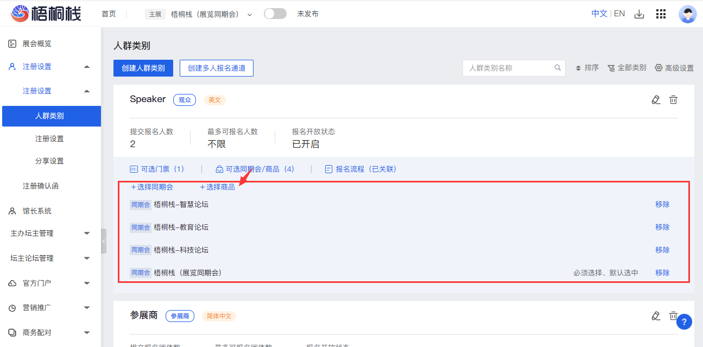
Task: Open advanced settings gear (高级设置)
Action: point(674,68)
